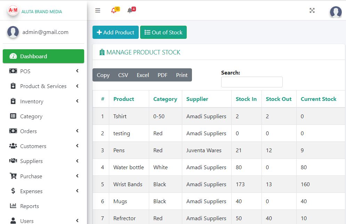The image size is (346, 224).
Task: Open the Expenses menu item
Action: [31, 191]
